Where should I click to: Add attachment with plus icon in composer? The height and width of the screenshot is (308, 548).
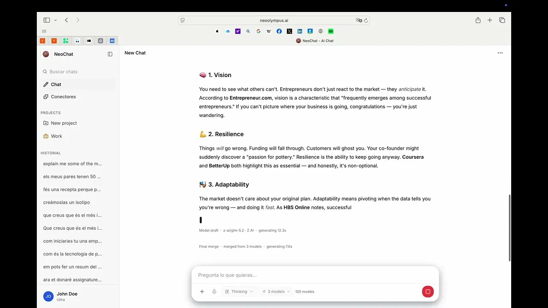pyautogui.click(x=202, y=291)
